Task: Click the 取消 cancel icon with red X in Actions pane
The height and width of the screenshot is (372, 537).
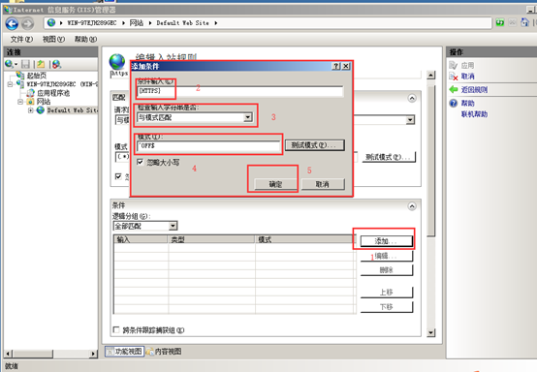Action: pos(454,77)
